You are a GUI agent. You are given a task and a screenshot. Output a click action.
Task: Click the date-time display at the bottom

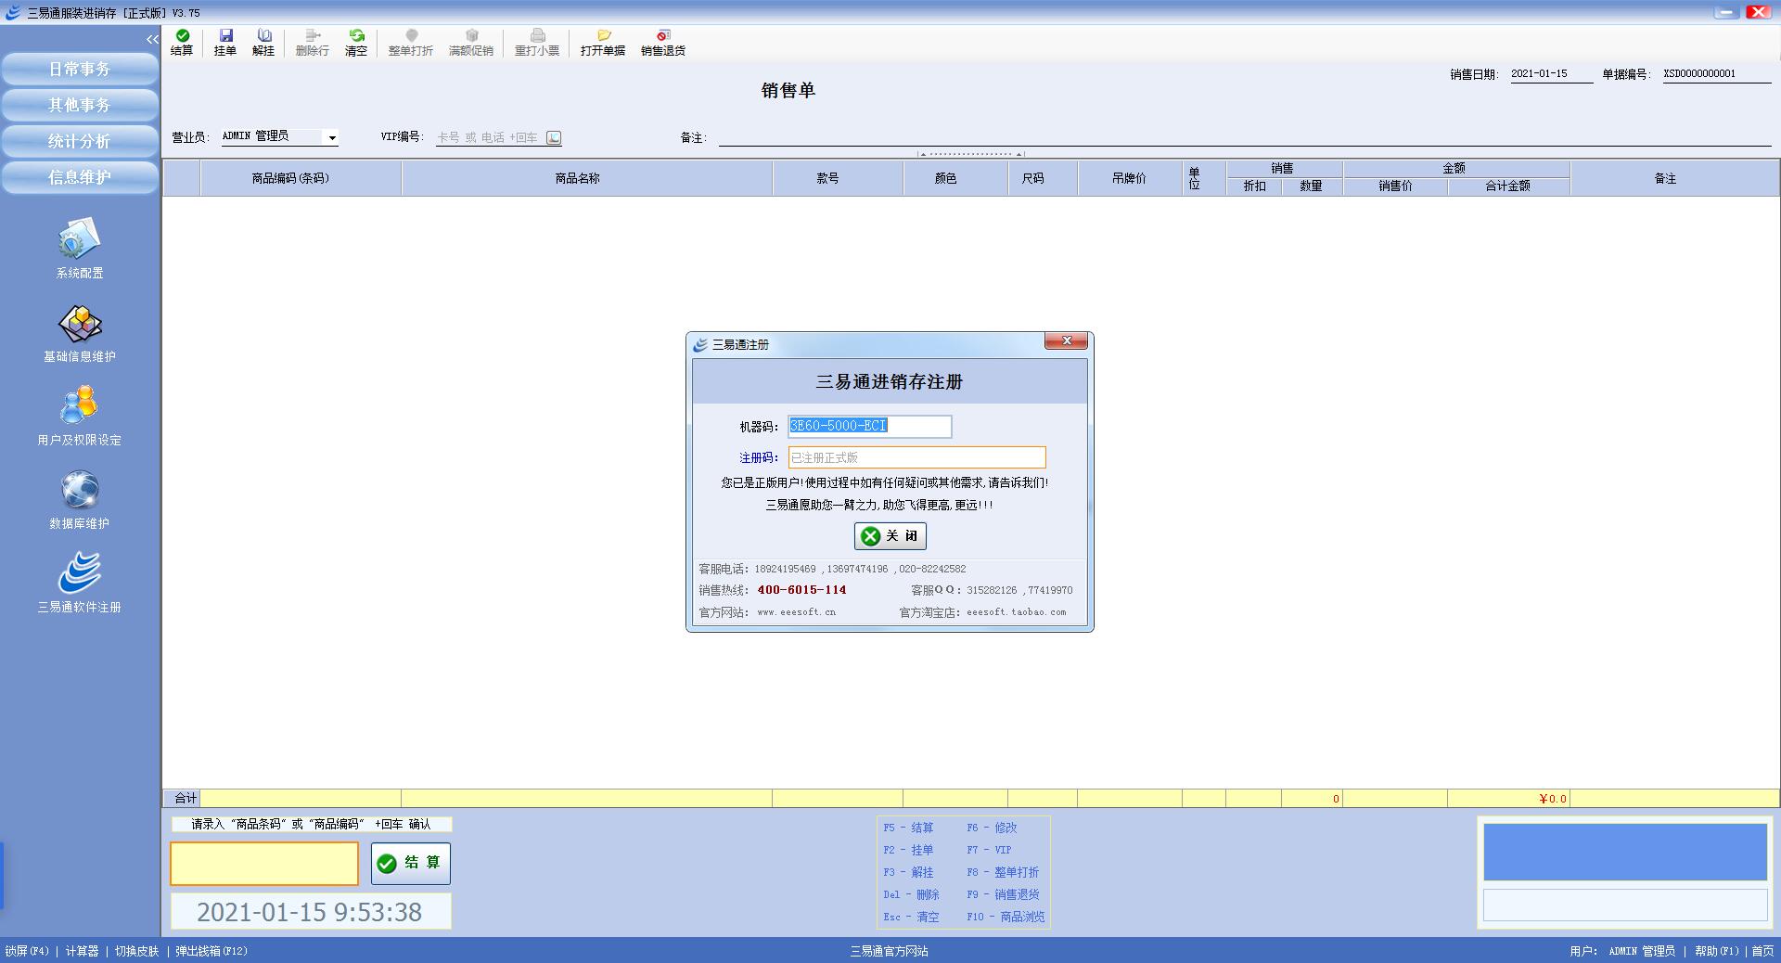(310, 912)
